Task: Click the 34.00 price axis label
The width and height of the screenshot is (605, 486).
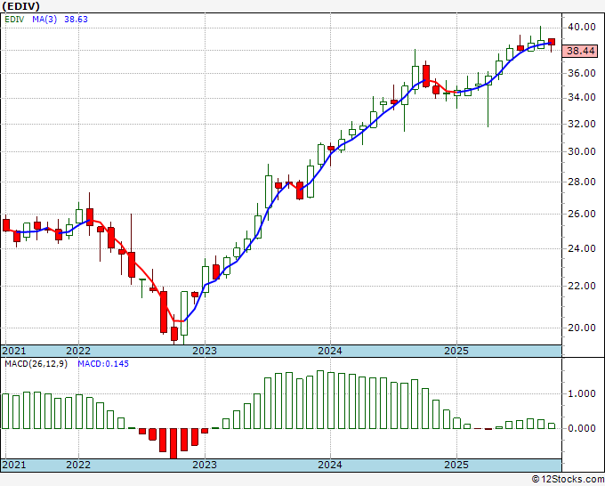Action: (582, 98)
